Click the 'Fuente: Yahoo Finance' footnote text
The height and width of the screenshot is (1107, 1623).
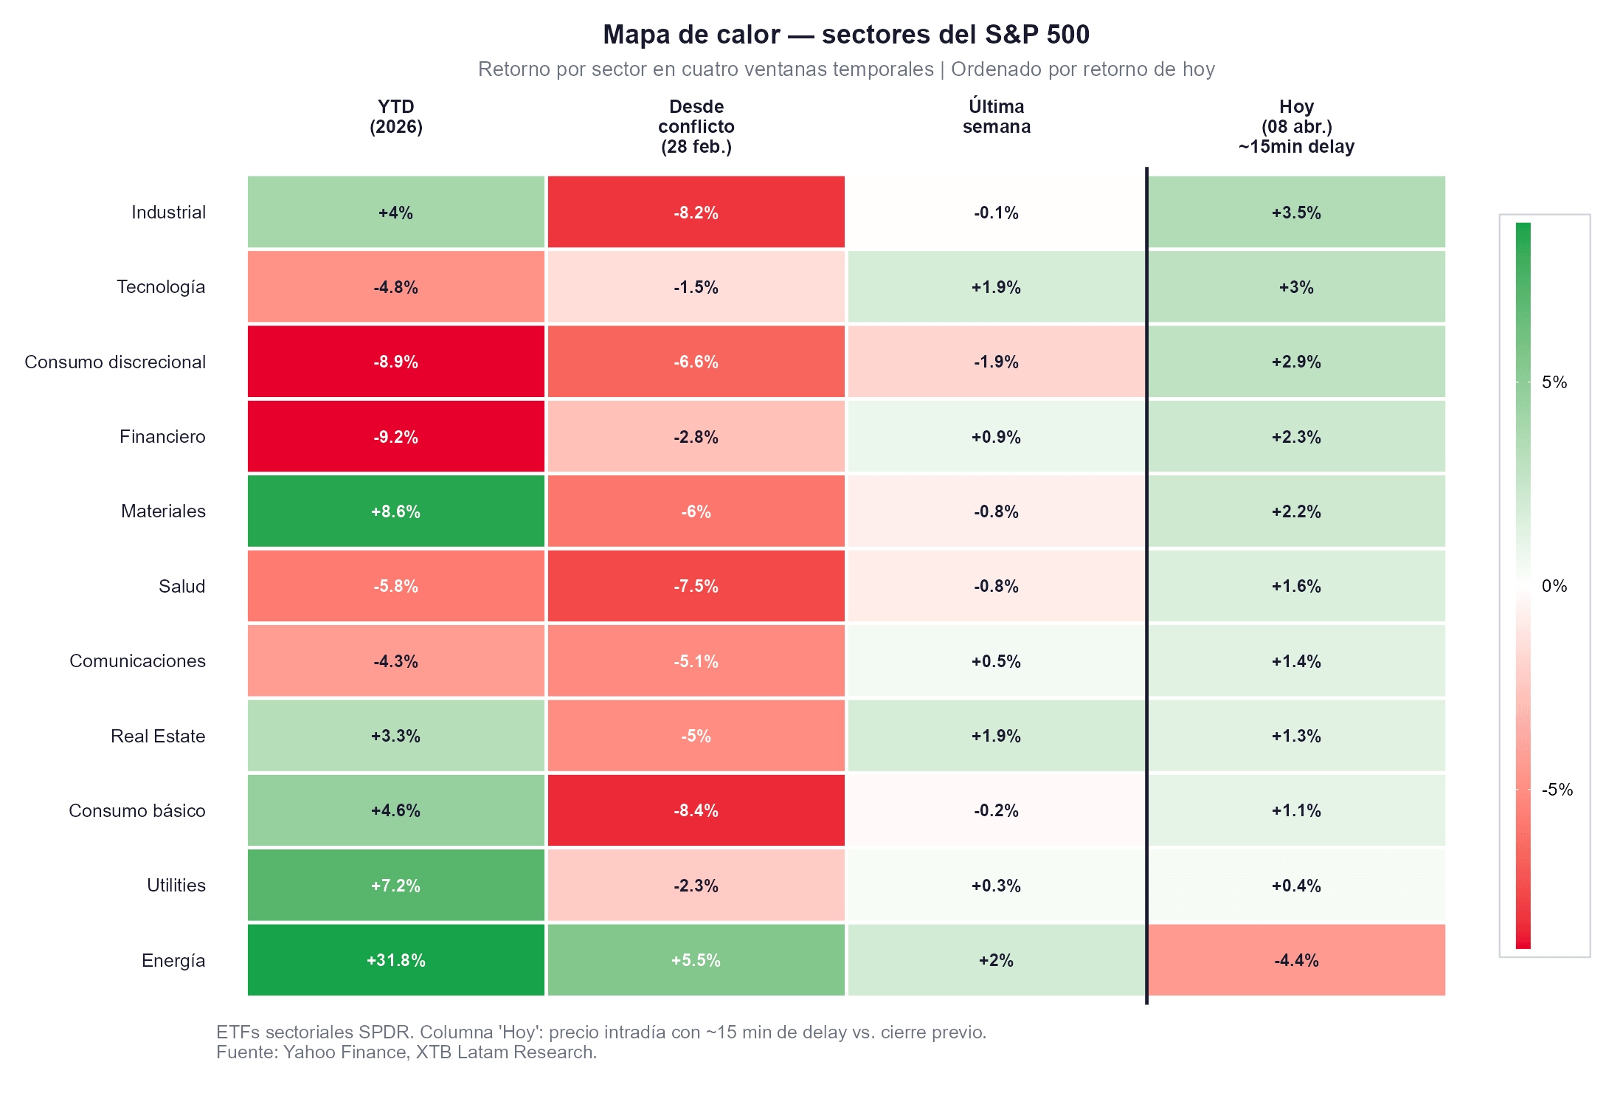point(406,1052)
